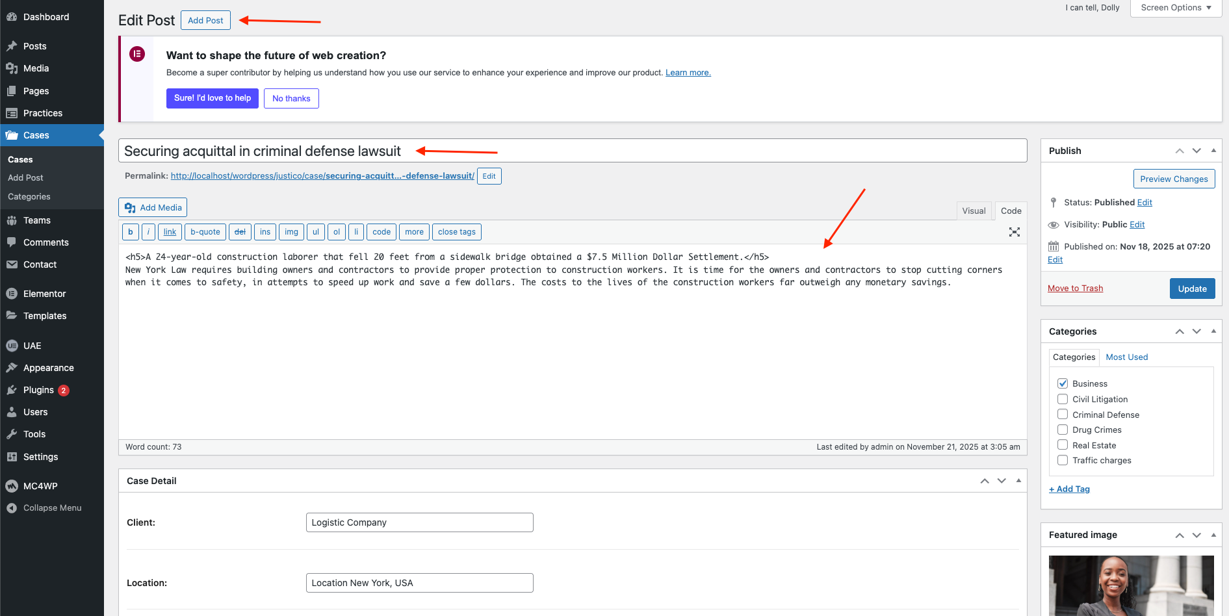Click the Collapse Menu icon
Image resolution: width=1229 pixels, height=616 pixels.
click(12, 508)
